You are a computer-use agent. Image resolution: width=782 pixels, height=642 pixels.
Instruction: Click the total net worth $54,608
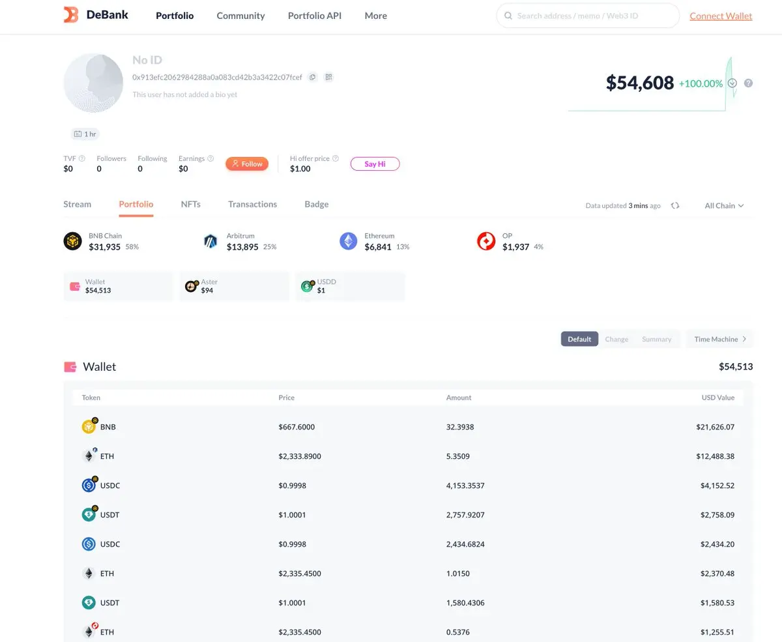pos(640,83)
